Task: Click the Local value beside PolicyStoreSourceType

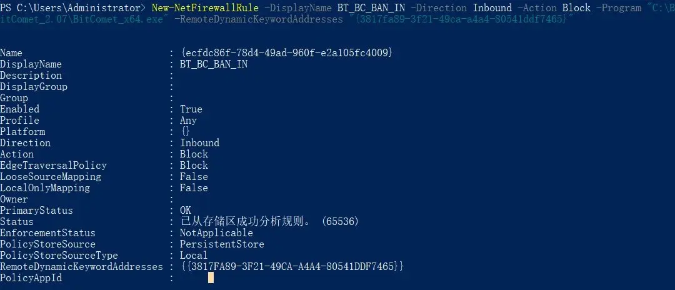Action: point(194,256)
